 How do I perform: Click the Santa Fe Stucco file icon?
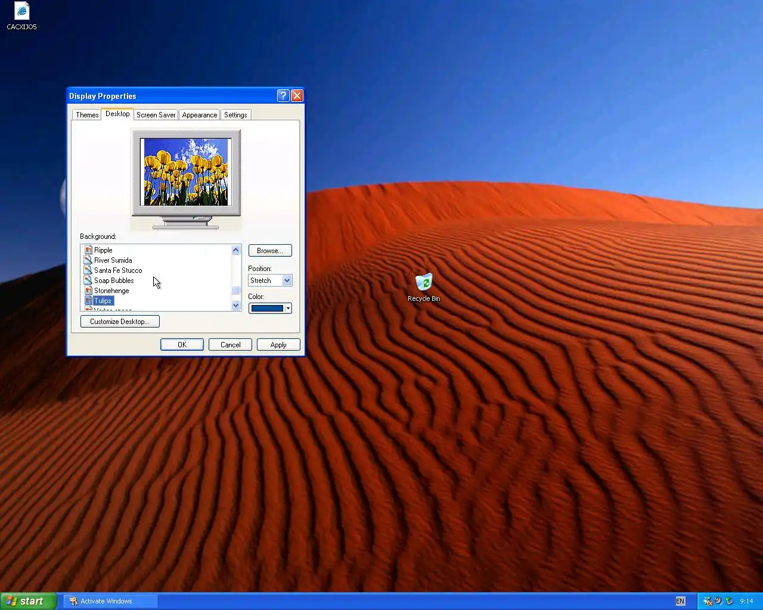[x=88, y=270]
